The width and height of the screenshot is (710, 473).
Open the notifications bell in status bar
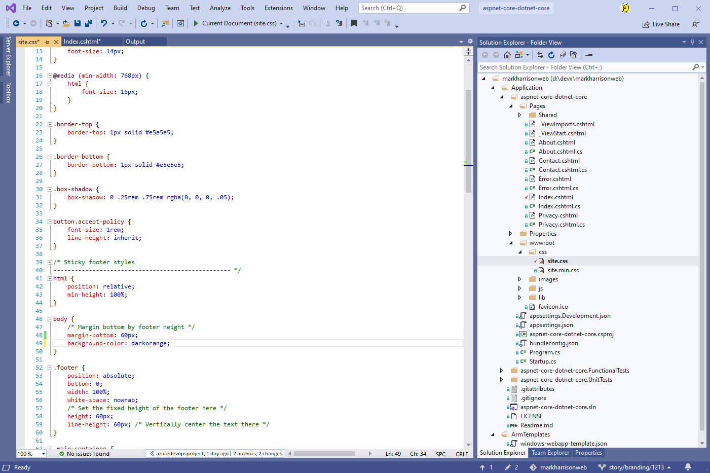coord(688,467)
